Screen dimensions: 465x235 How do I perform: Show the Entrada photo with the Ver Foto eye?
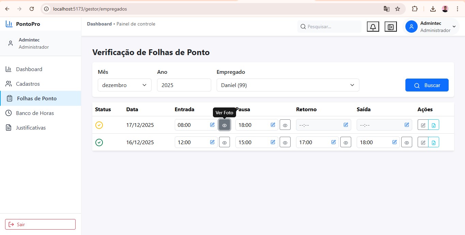point(224,125)
